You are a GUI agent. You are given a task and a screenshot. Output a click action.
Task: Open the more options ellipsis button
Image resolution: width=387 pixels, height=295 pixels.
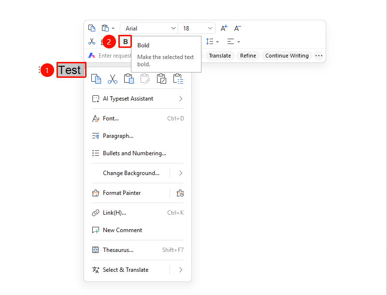tap(319, 56)
